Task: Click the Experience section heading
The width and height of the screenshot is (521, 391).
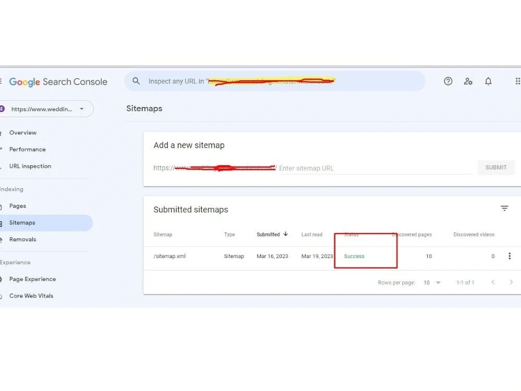Action: click(x=15, y=262)
